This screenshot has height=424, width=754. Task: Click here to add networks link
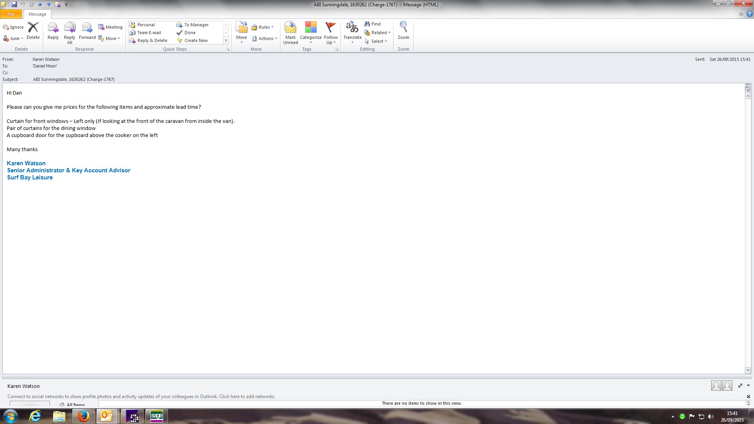247,397
